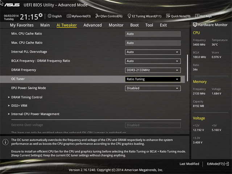Open BCLK Frequency : DRAM Frequency Ratio dropdown
The image size is (232, 174).
tap(153, 61)
